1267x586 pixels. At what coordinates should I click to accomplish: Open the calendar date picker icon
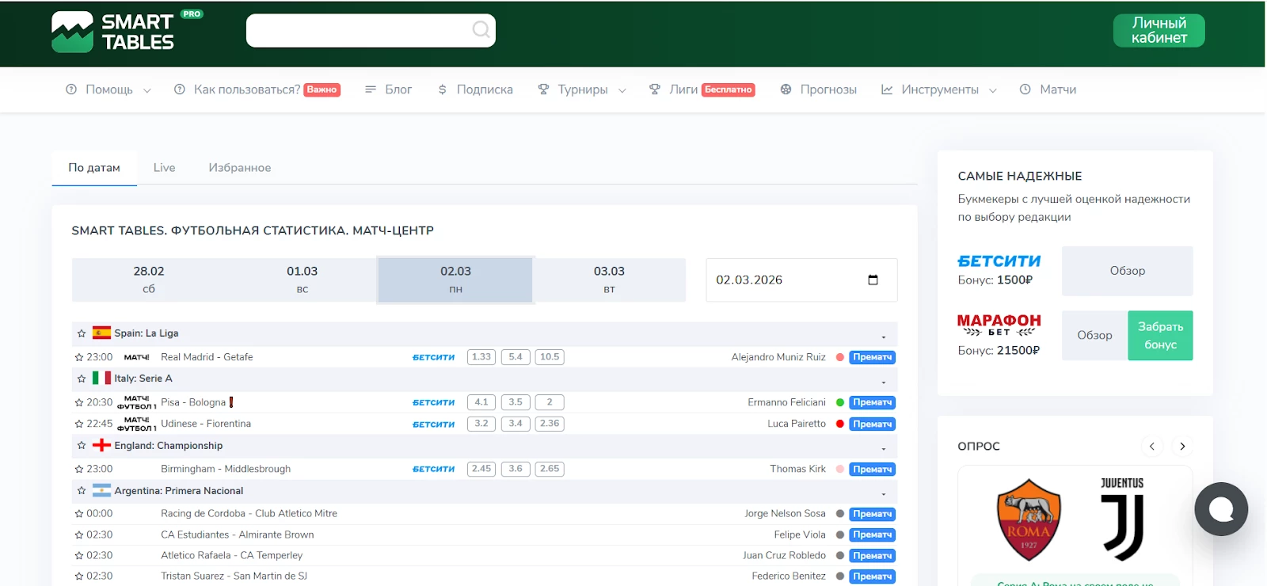pos(873,280)
